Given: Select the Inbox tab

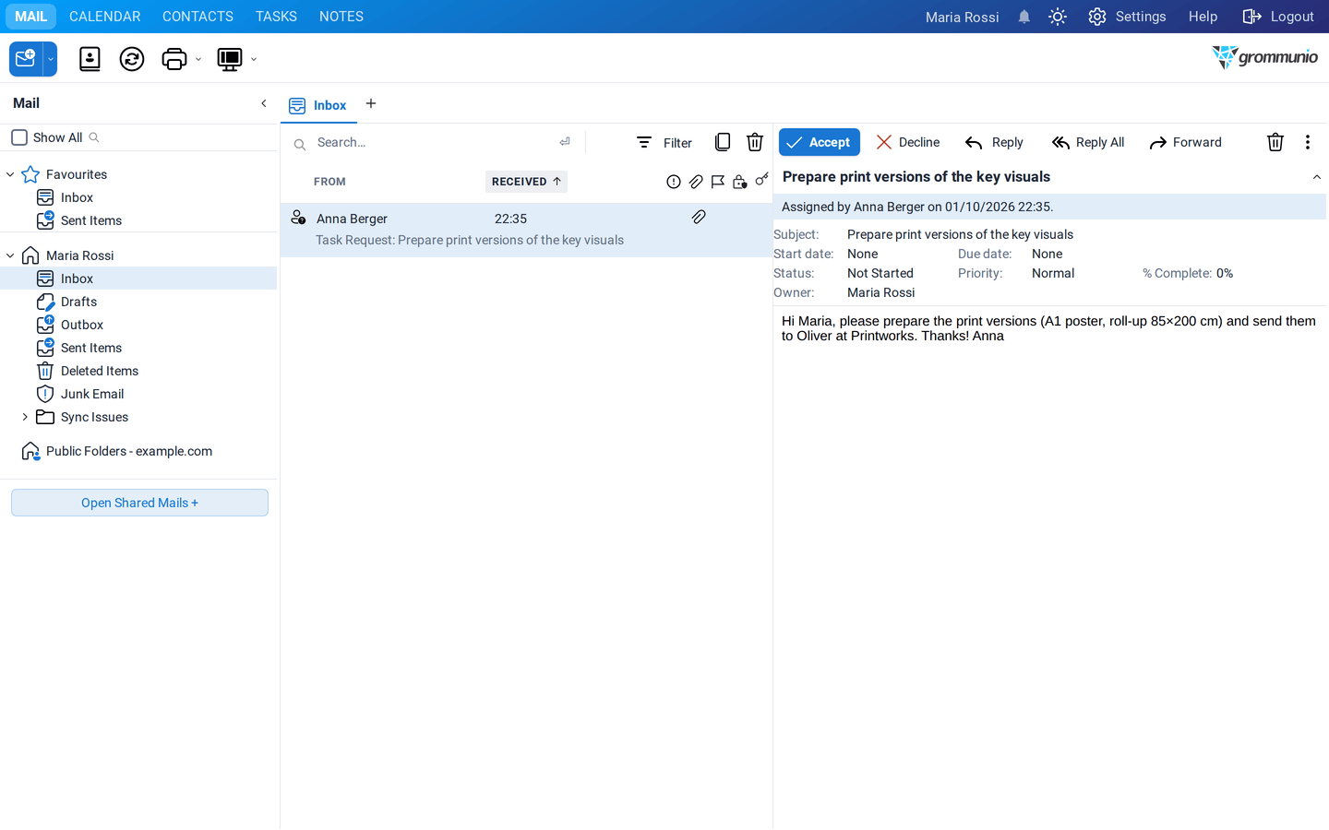Looking at the screenshot, I should point(318,105).
